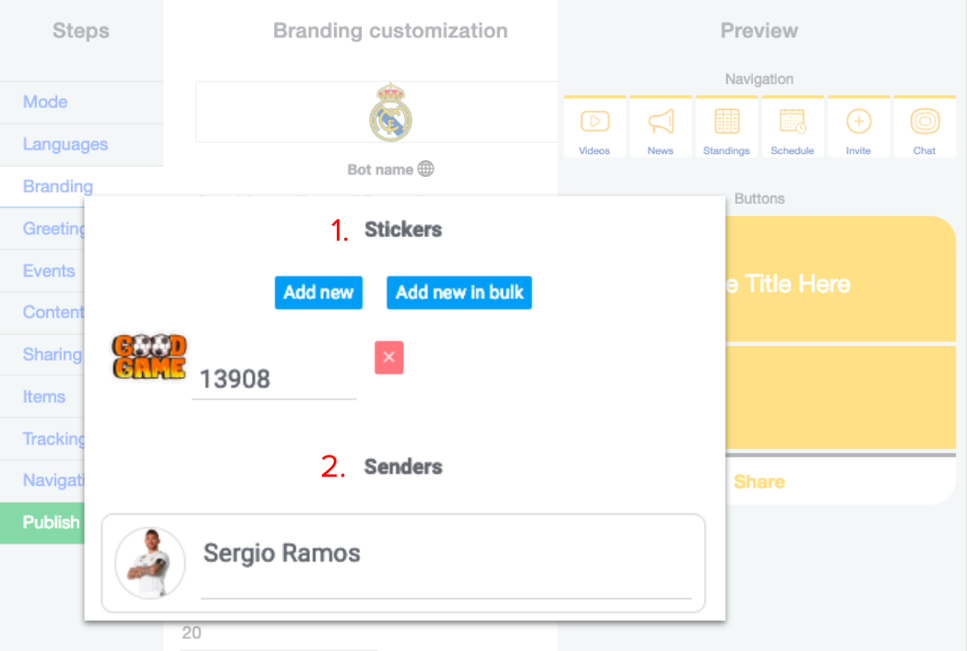Open the Chat navigation icon
The height and width of the screenshot is (651, 967).
[925, 122]
